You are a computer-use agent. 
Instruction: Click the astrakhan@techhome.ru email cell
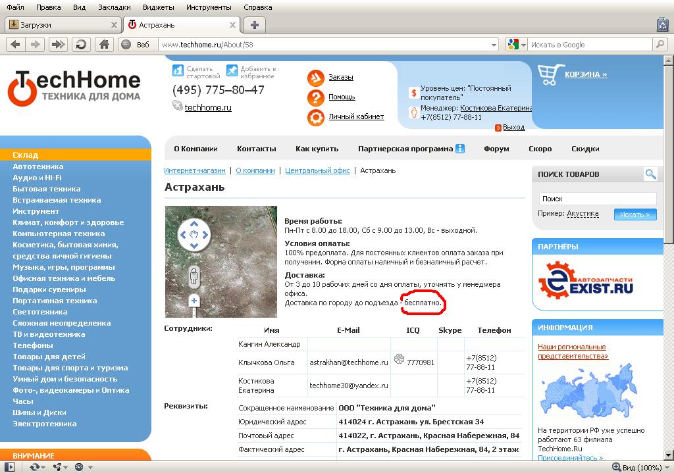(349, 362)
